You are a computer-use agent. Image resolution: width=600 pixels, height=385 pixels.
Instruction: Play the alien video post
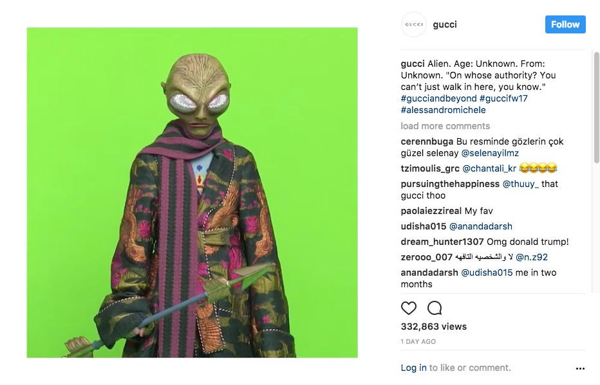(x=192, y=193)
